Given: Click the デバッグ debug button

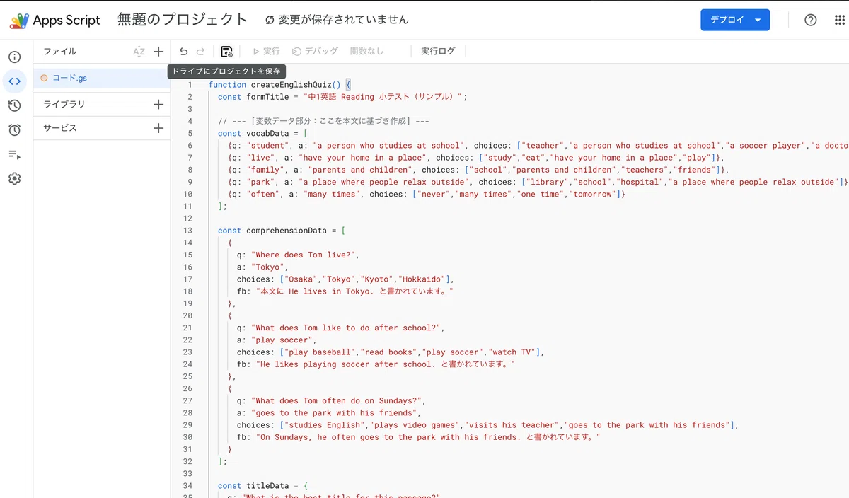Looking at the screenshot, I should click(315, 52).
